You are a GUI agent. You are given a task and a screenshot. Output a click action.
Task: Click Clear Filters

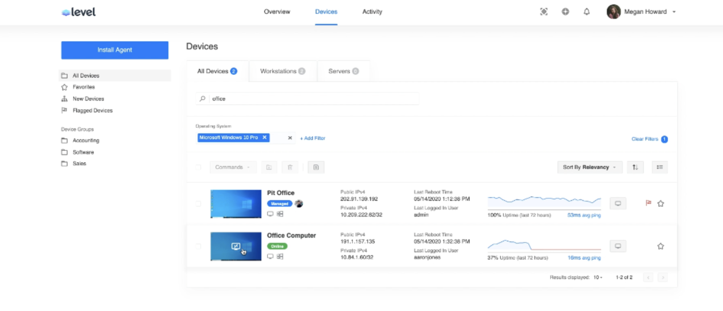(x=645, y=139)
